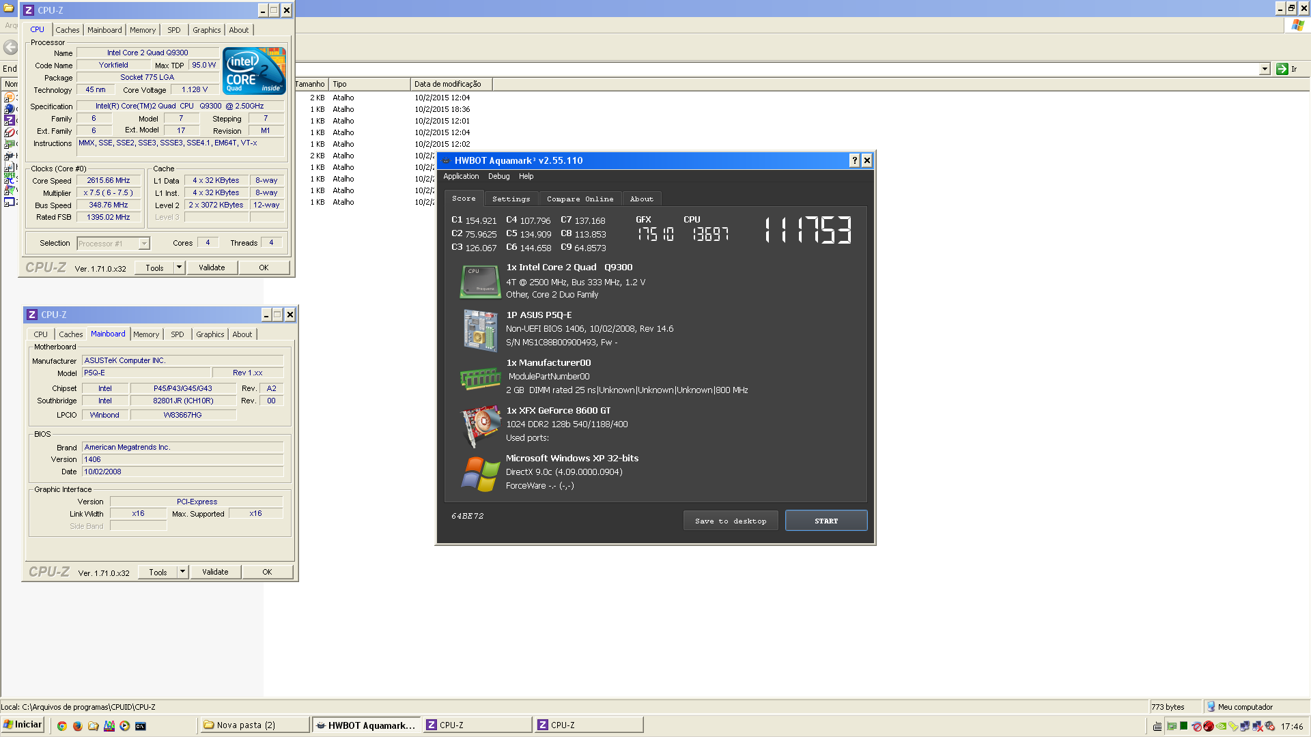Launch Google Chrome from Quick Launch
Image resolution: width=1311 pixels, height=737 pixels.
coord(61,726)
